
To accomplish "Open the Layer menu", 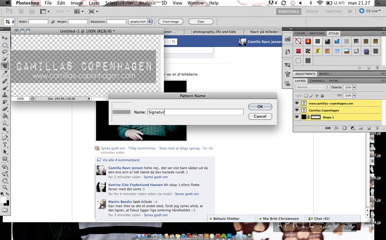I will (x=94, y=3).
